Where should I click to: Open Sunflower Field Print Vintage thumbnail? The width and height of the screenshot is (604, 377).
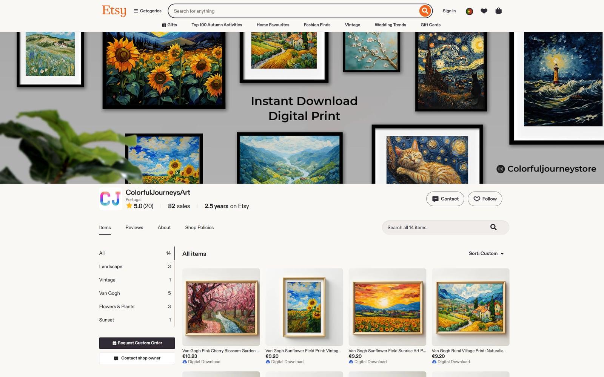pos(304,307)
